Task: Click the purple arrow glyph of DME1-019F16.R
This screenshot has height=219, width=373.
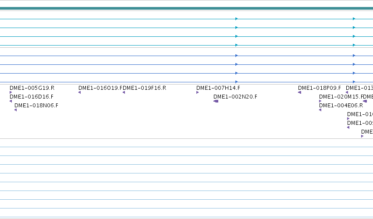Action: pyautogui.click(x=124, y=92)
